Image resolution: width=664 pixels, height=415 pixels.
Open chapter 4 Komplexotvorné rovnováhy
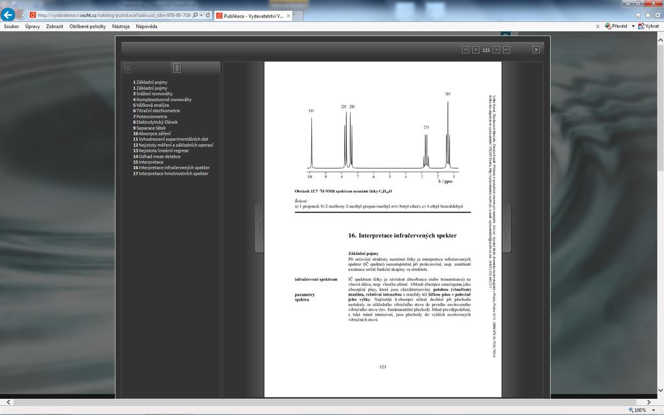click(162, 99)
